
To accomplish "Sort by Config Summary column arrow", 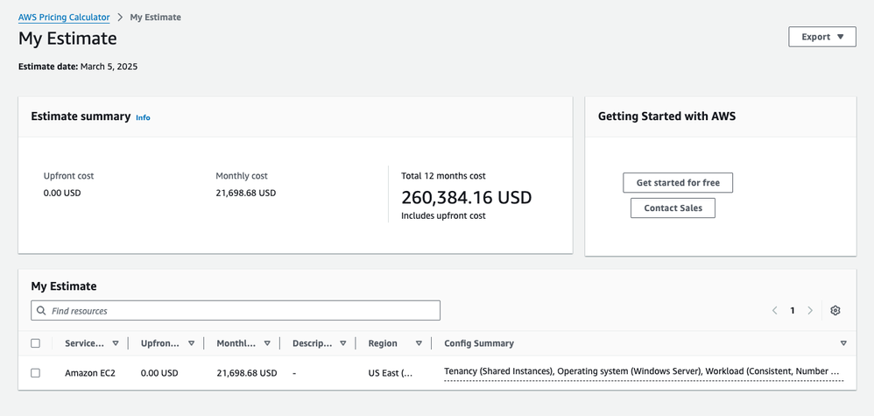I will point(843,343).
